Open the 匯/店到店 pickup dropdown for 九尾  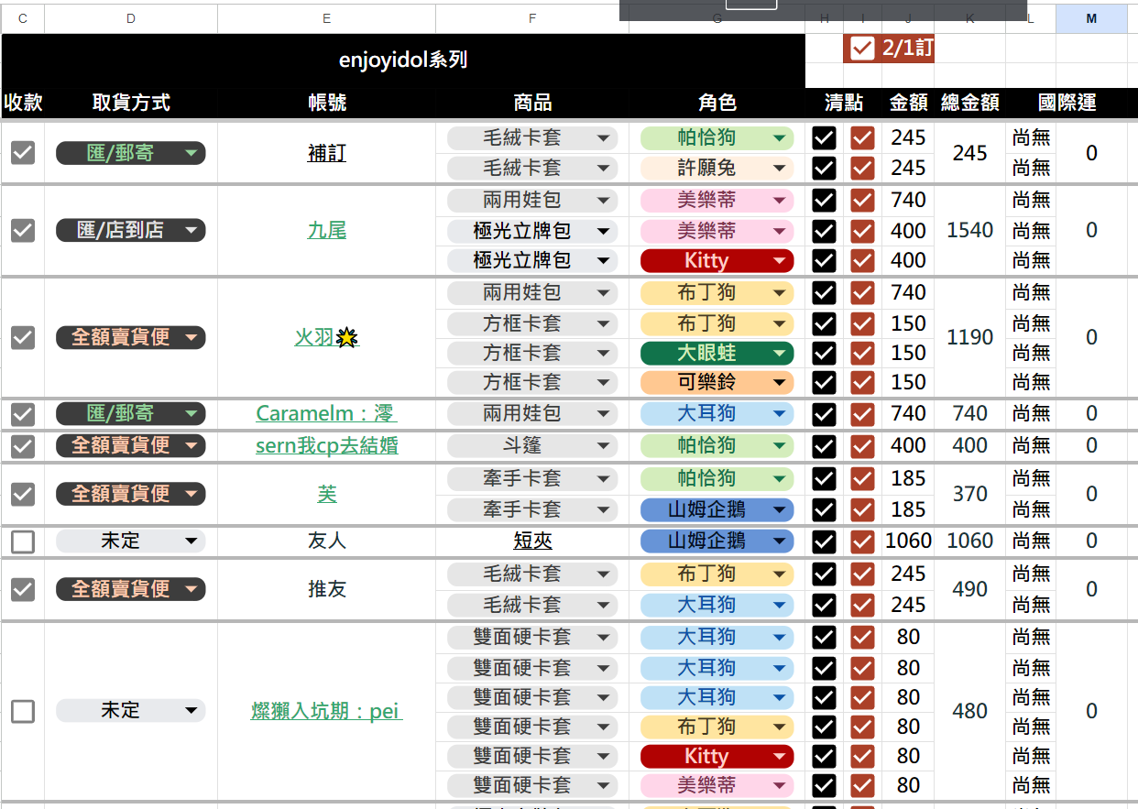coord(131,231)
